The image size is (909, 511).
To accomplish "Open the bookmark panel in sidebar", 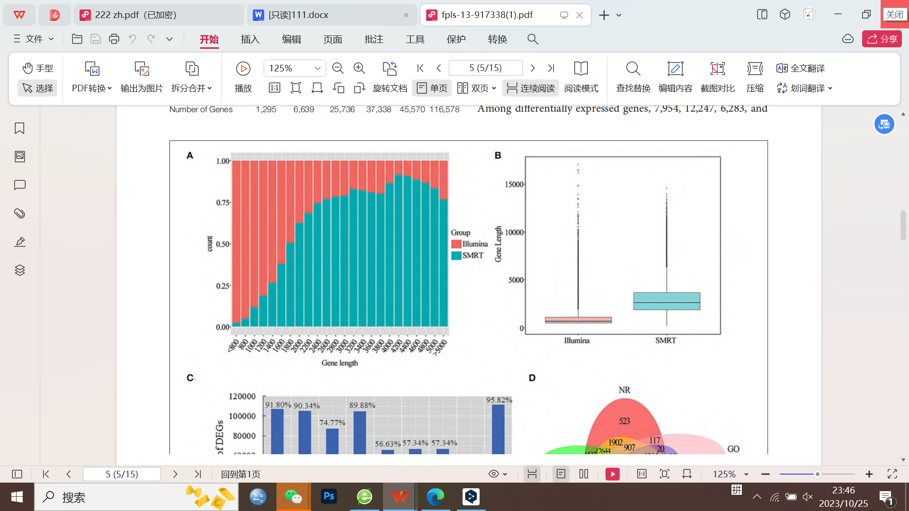I will pyautogui.click(x=19, y=128).
